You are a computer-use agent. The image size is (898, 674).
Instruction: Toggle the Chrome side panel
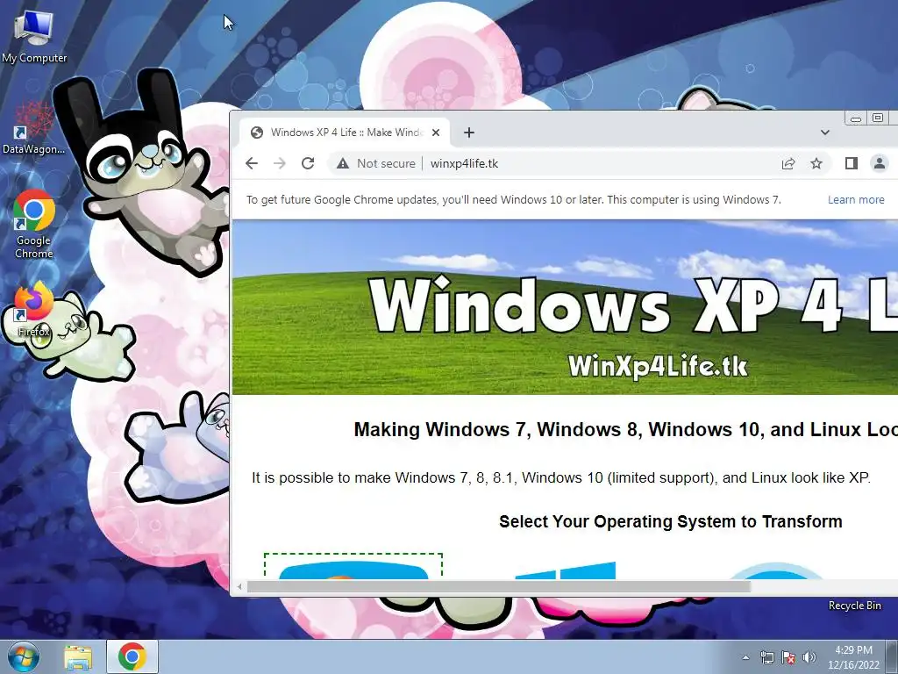point(851,164)
